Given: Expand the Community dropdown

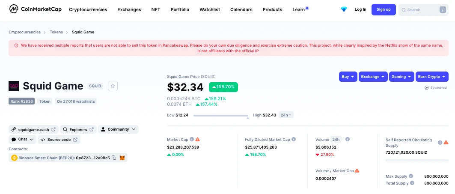Looking at the screenshot, I should (x=118, y=129).
